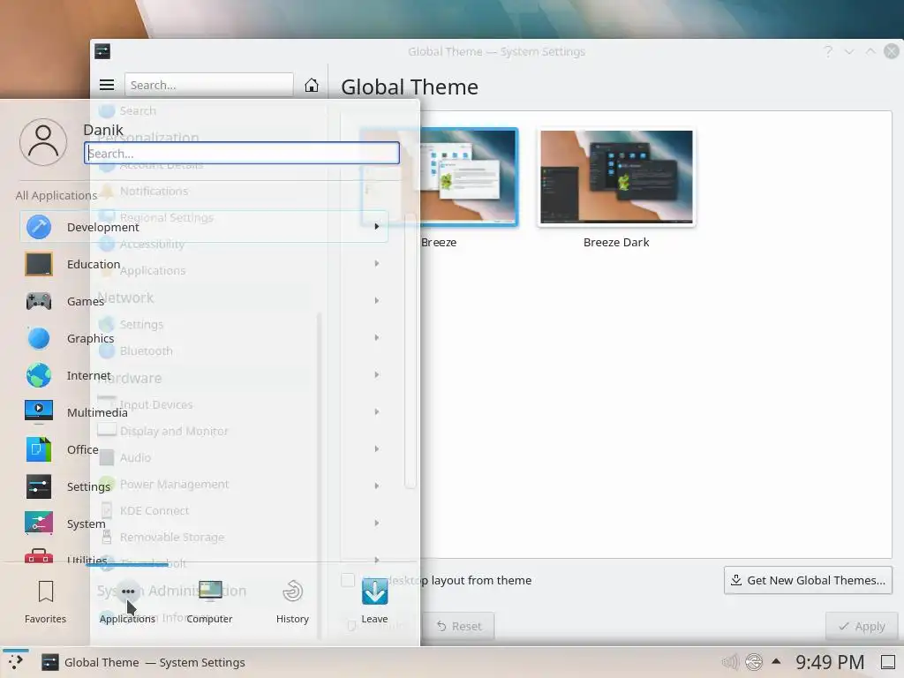
Task: Click the Education blackboard icon
Action: point(39,264)
